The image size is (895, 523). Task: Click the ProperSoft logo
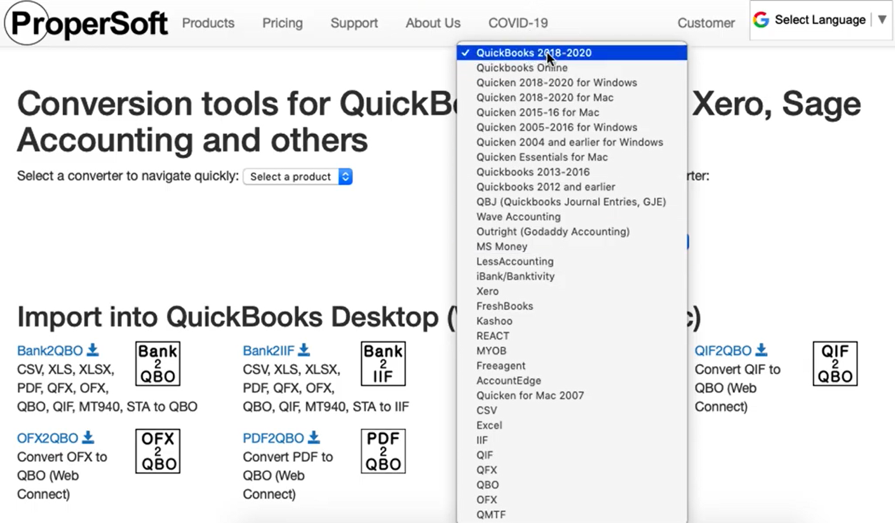86,23
